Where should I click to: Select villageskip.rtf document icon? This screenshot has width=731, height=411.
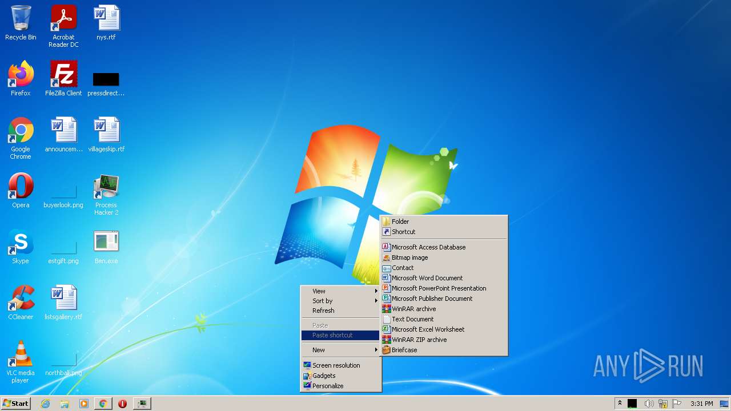click(106, 135)
